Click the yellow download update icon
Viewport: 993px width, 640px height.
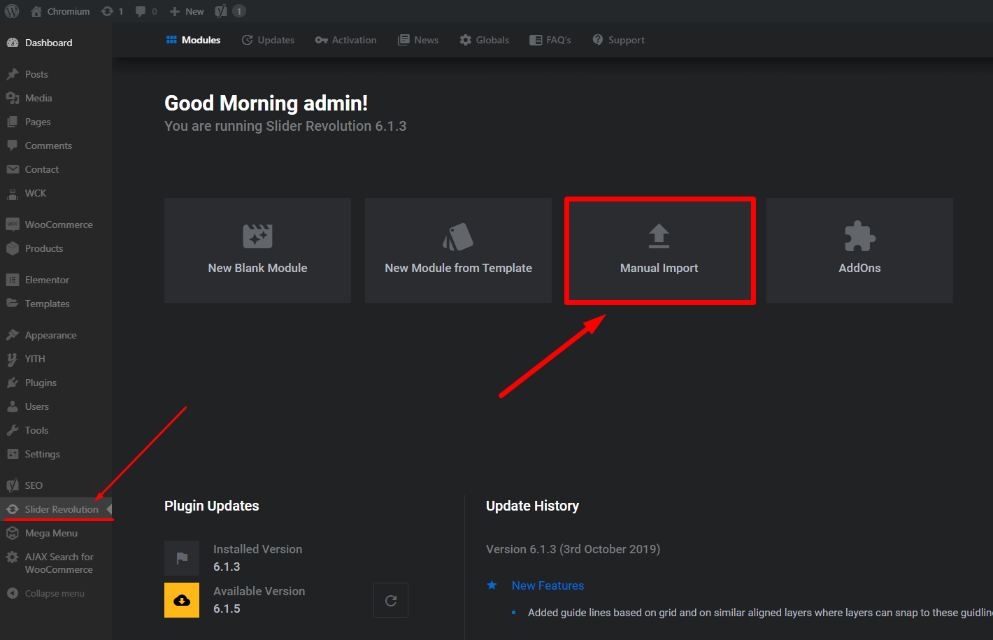tap(182, 600)
